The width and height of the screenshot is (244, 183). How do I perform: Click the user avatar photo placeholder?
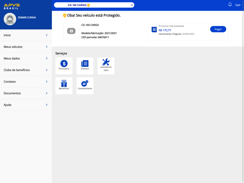click(x=10, y=19)
